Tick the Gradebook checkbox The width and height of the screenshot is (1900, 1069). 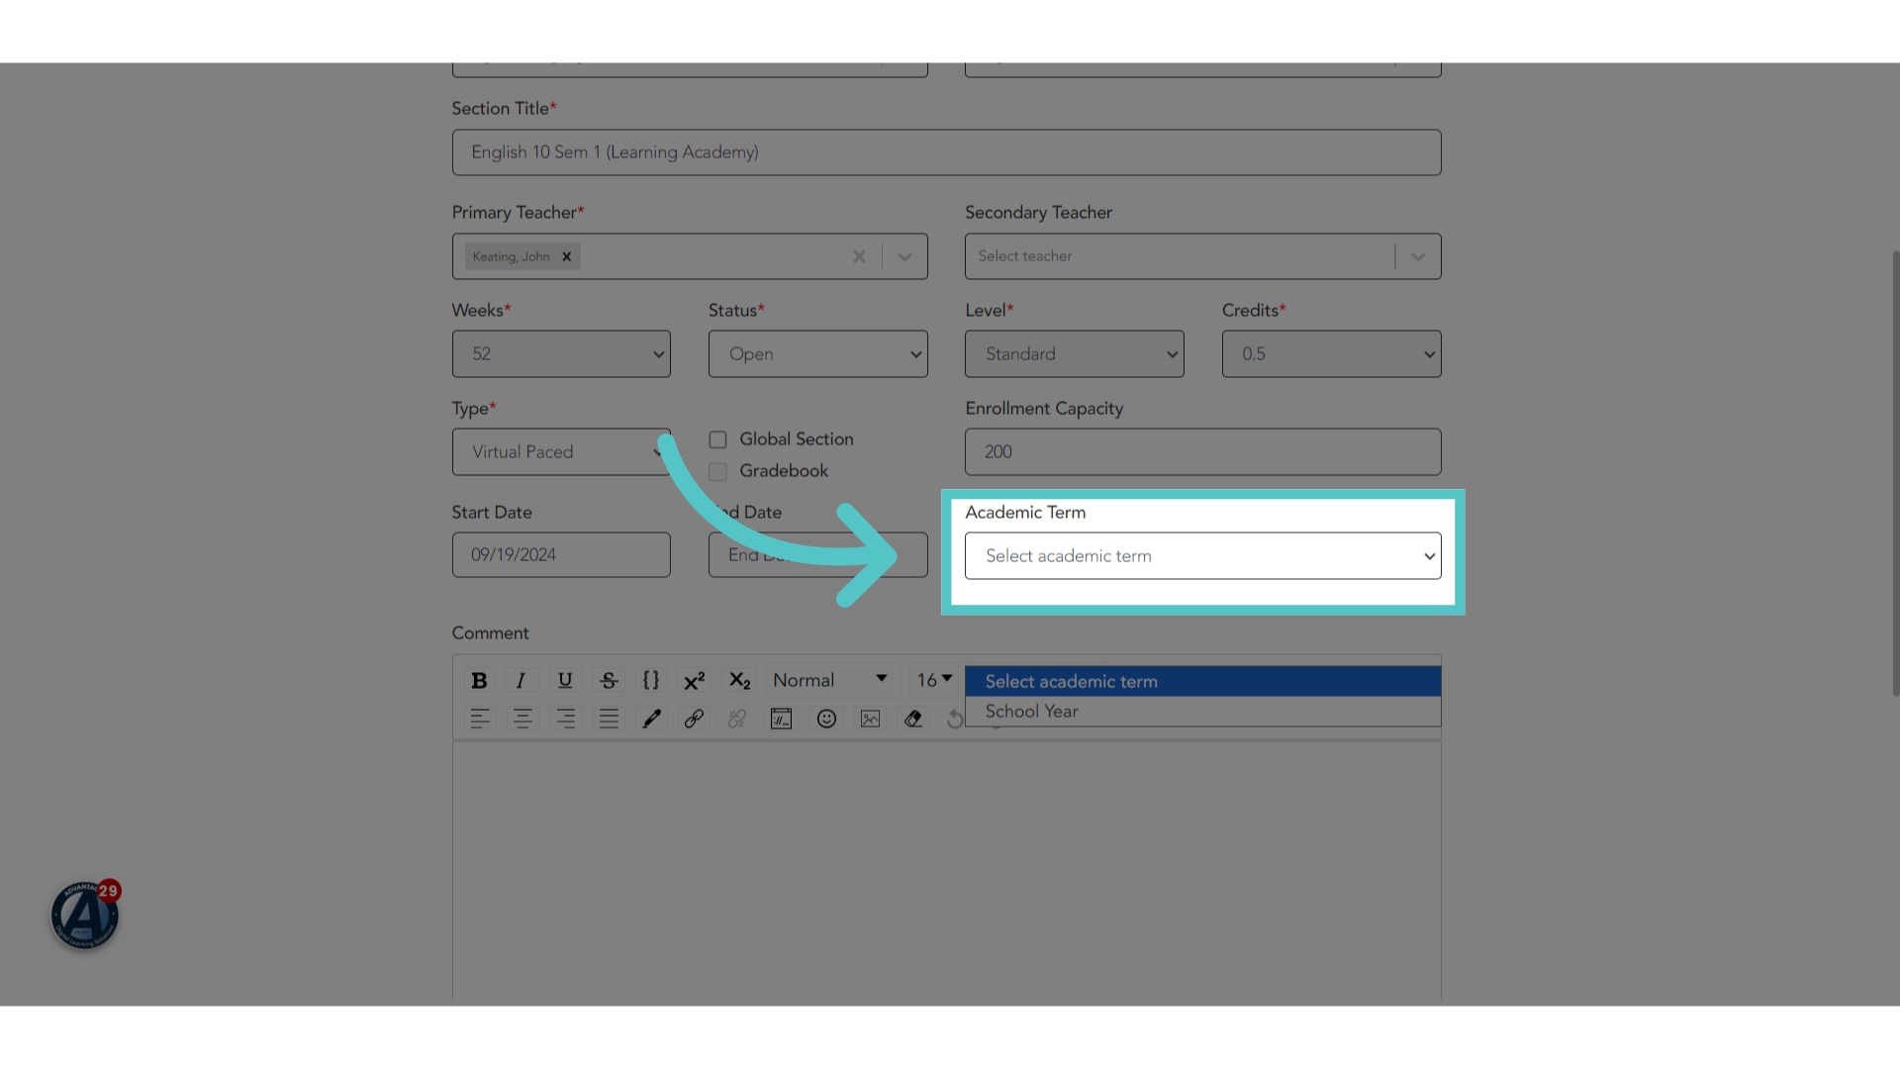(717, 471)
